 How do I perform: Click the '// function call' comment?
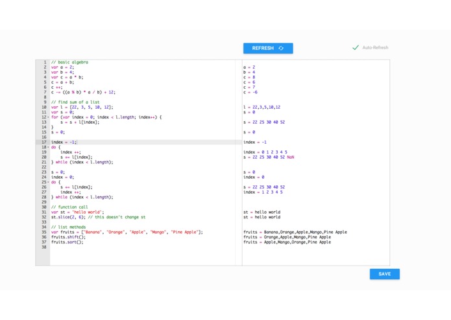(69, 207)
